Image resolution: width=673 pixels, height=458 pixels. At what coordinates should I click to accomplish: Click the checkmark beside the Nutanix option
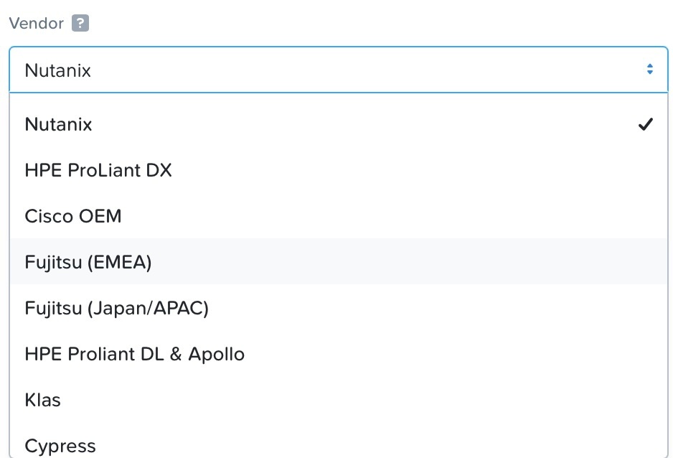(x=645, y=124)
